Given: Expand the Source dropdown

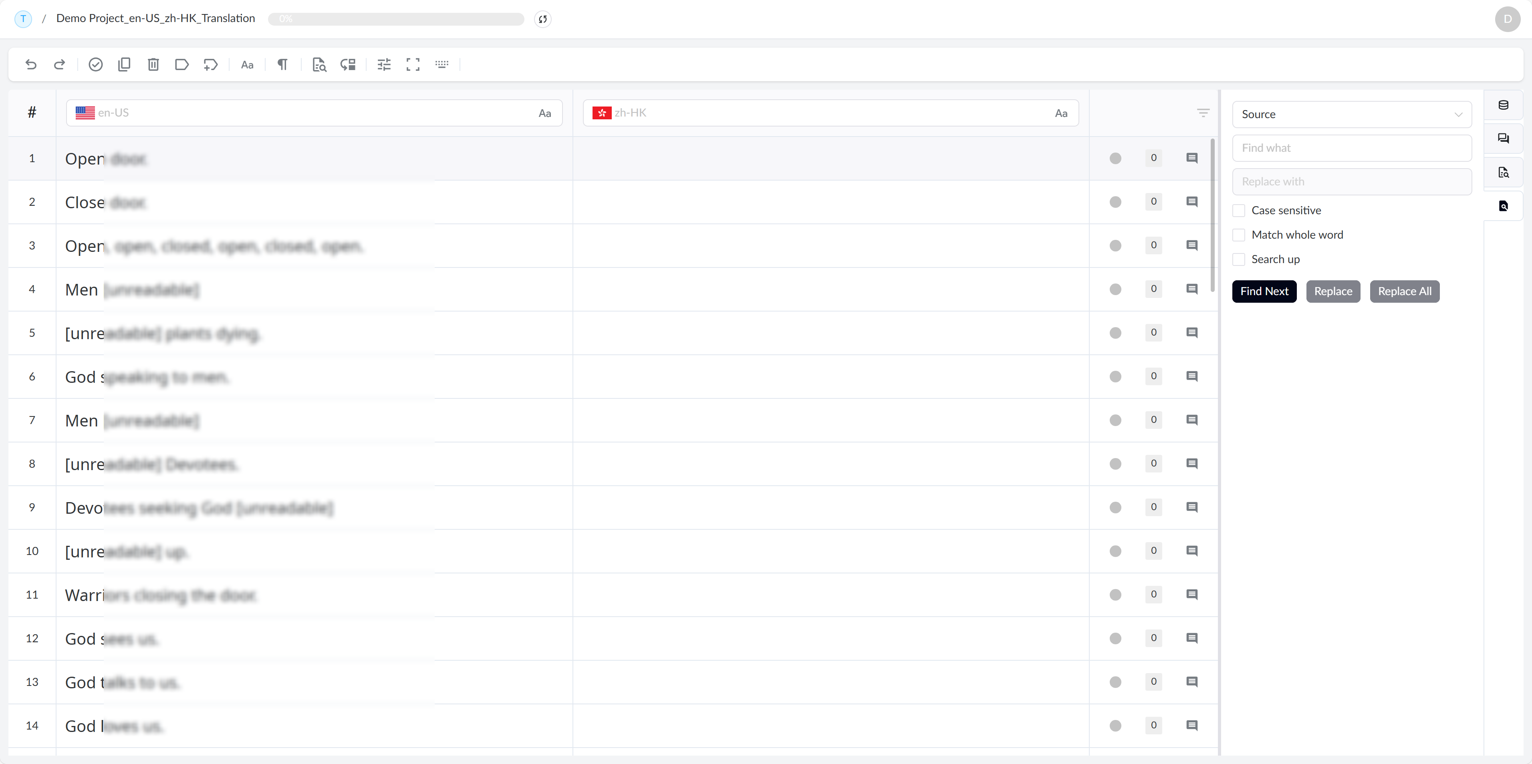Looking at the screenshot, I should [1351, 114].
